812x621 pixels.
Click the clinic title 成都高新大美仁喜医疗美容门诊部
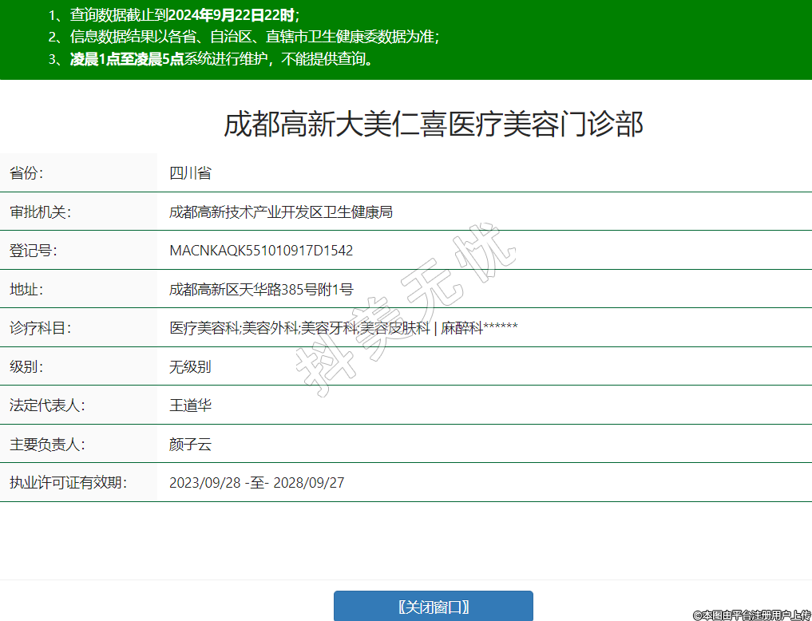[433, 125]
